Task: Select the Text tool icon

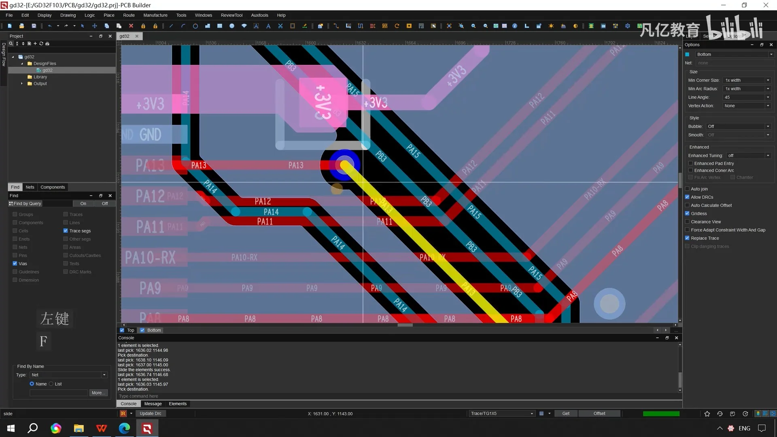Action: 268,26
